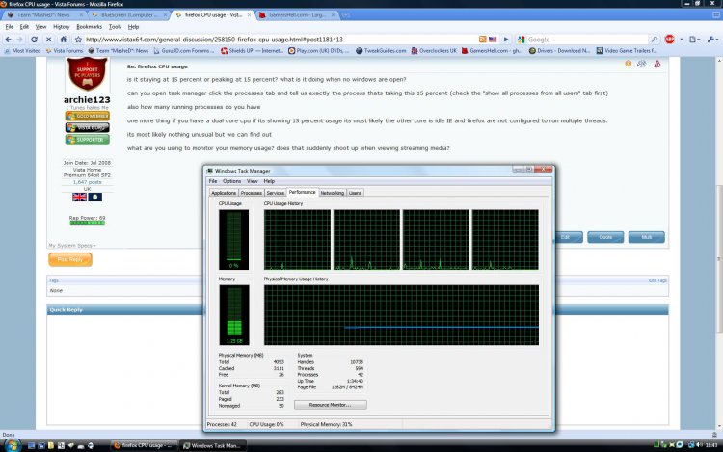Close the firefox CPU usage tab
723x452 pixels.
coord(249,15)
